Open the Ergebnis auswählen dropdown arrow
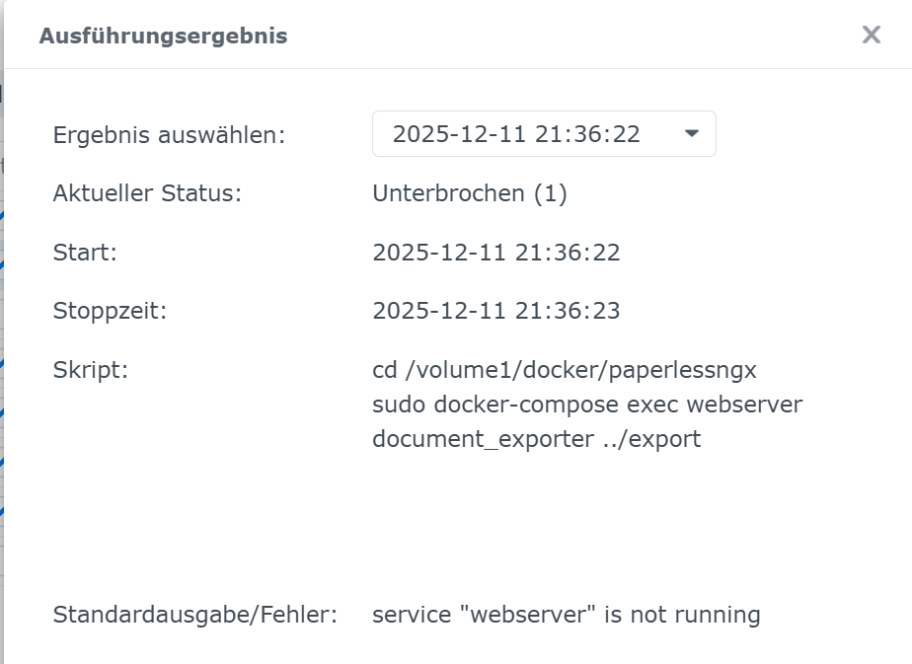Image resolution: width=912 pixels, height=664 pixels. pyautogui.click(x=692, y=134)
